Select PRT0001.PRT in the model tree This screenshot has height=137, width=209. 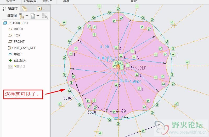[x=18, y=23]
